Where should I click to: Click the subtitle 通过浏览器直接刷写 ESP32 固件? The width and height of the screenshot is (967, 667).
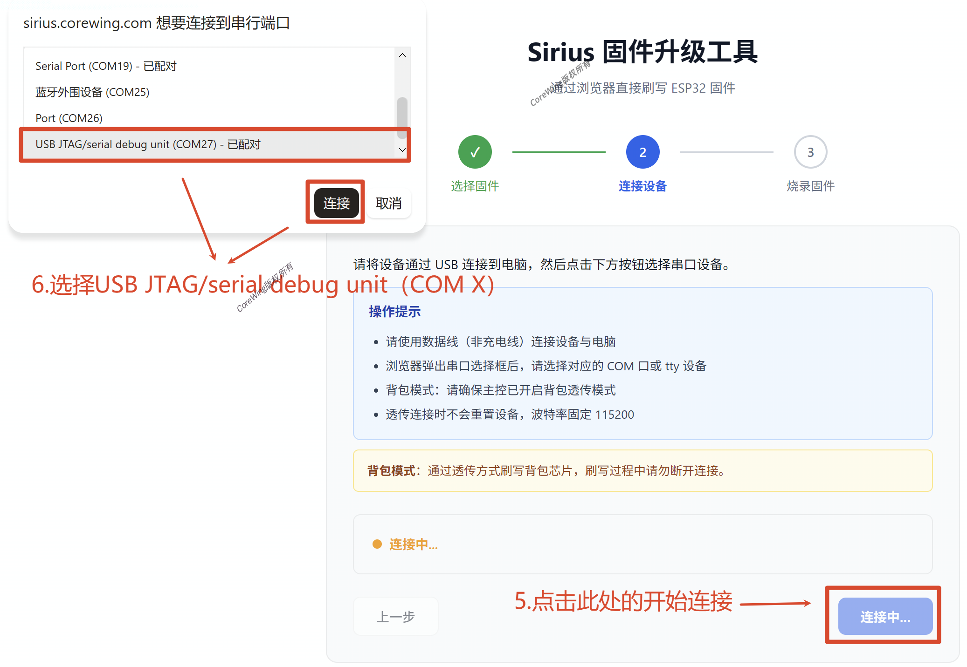(x=642, y=88)
